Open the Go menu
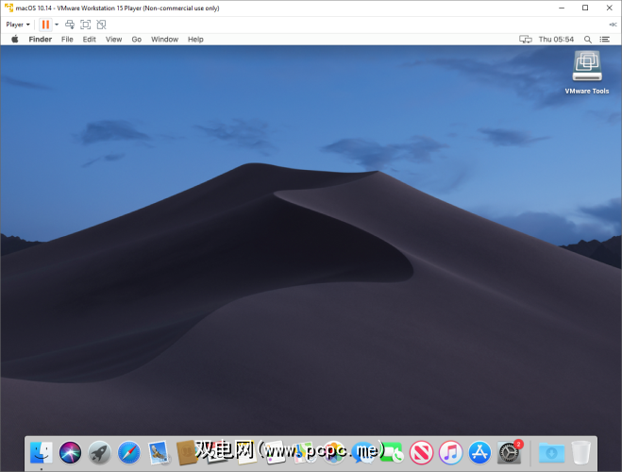This screenshot has height=472, width=622. click(x=137, y=40)
